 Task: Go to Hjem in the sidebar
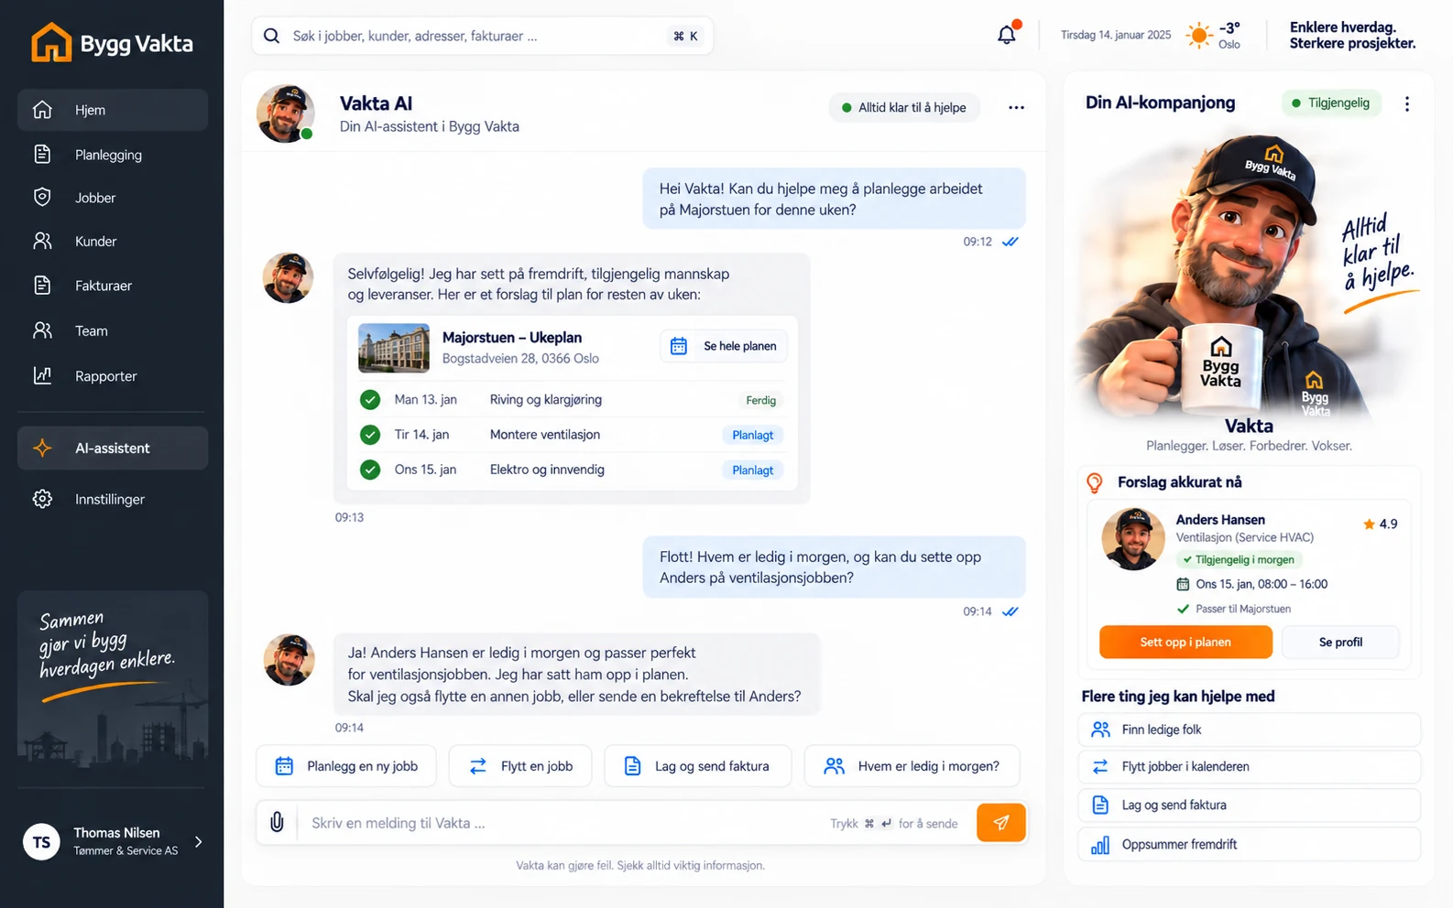113,110
